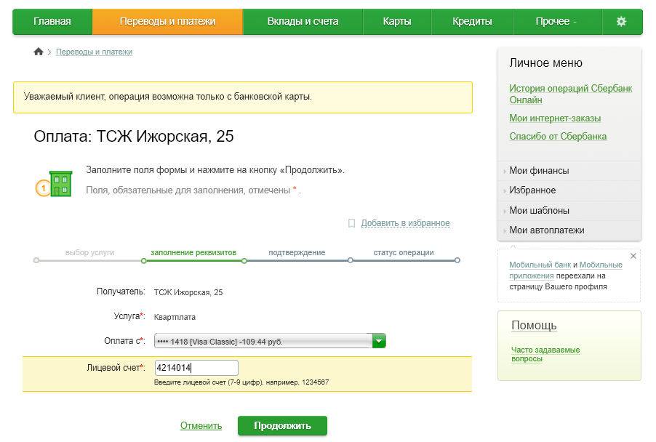
Task: Close the Мобильный банк notification box
Action: coord(633,256)
